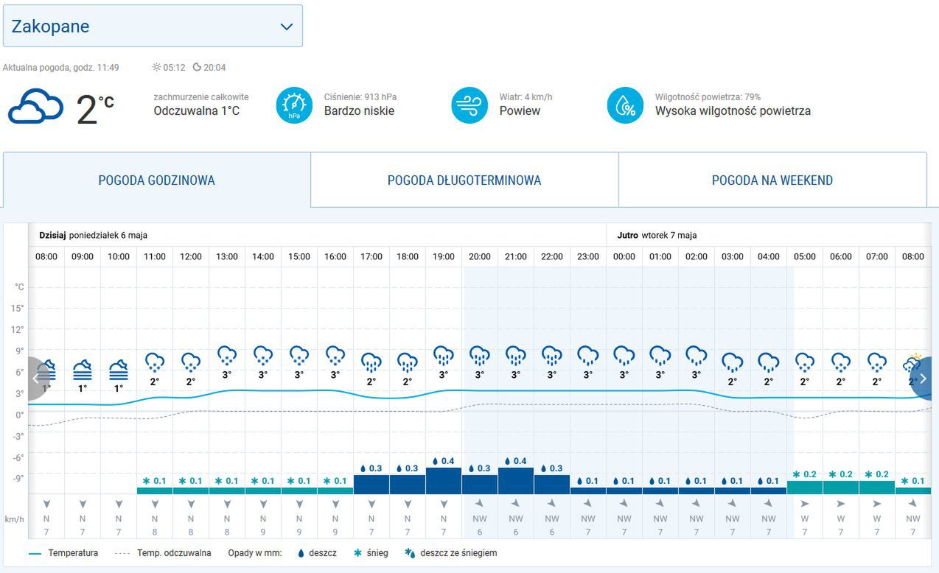Click the rain cloud icon at 21:00
Viewport: 939px width, 573px height.
point(516,356)
